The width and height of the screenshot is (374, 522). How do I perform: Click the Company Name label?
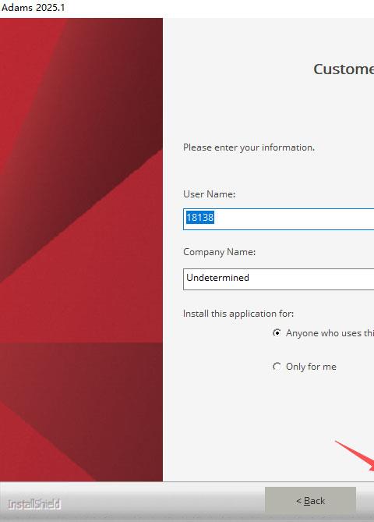coord(220,252)
